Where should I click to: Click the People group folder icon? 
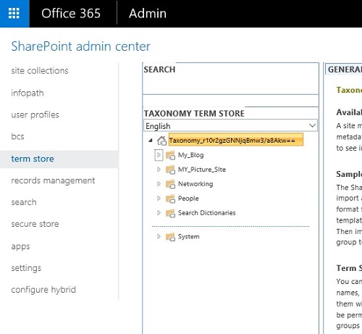click(170, 199)
